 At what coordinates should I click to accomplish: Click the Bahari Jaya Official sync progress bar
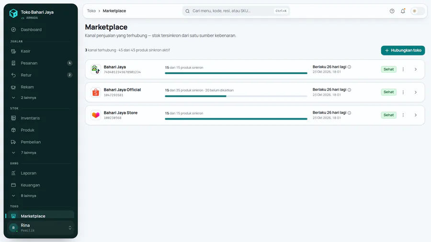pyautogui.click(x=236, y=96)
